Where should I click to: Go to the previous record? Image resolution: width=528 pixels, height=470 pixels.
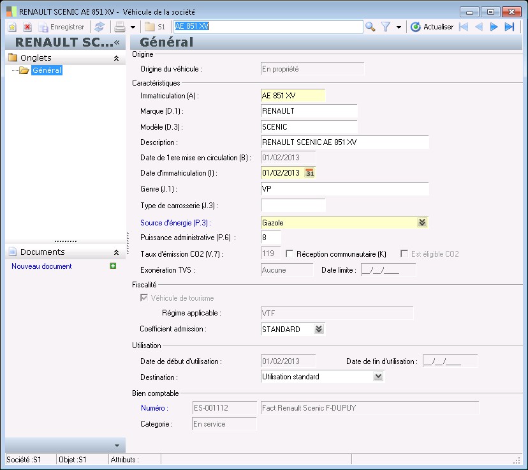coord(479,27)
